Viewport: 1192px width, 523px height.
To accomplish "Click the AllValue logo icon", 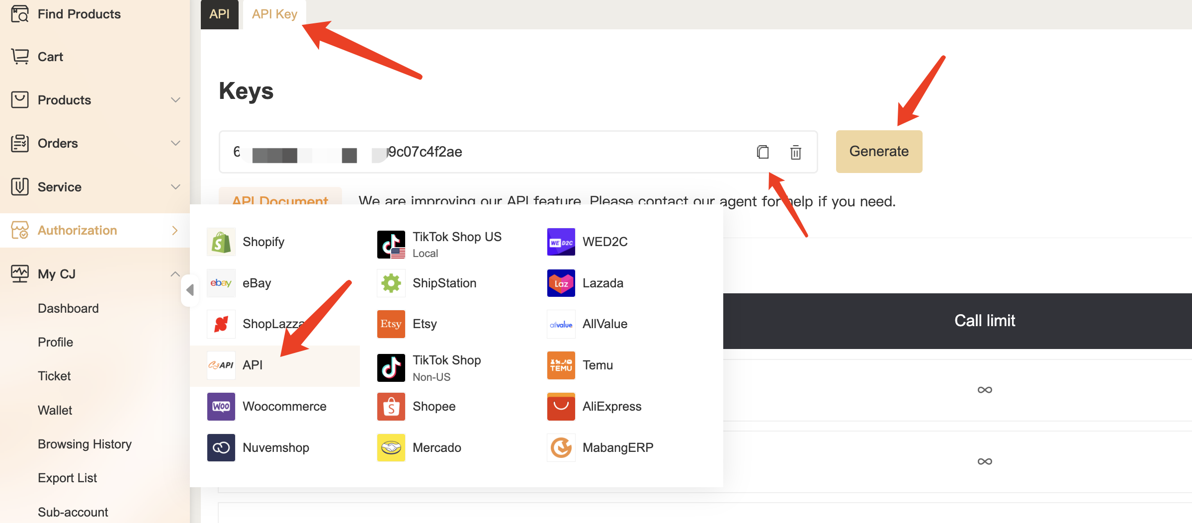I will point(561,324).
